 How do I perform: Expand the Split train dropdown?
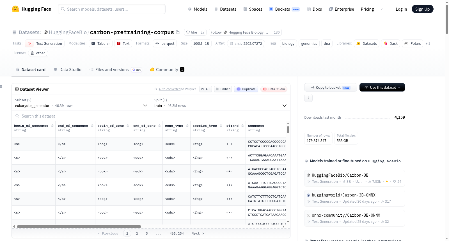pos(221,103)
